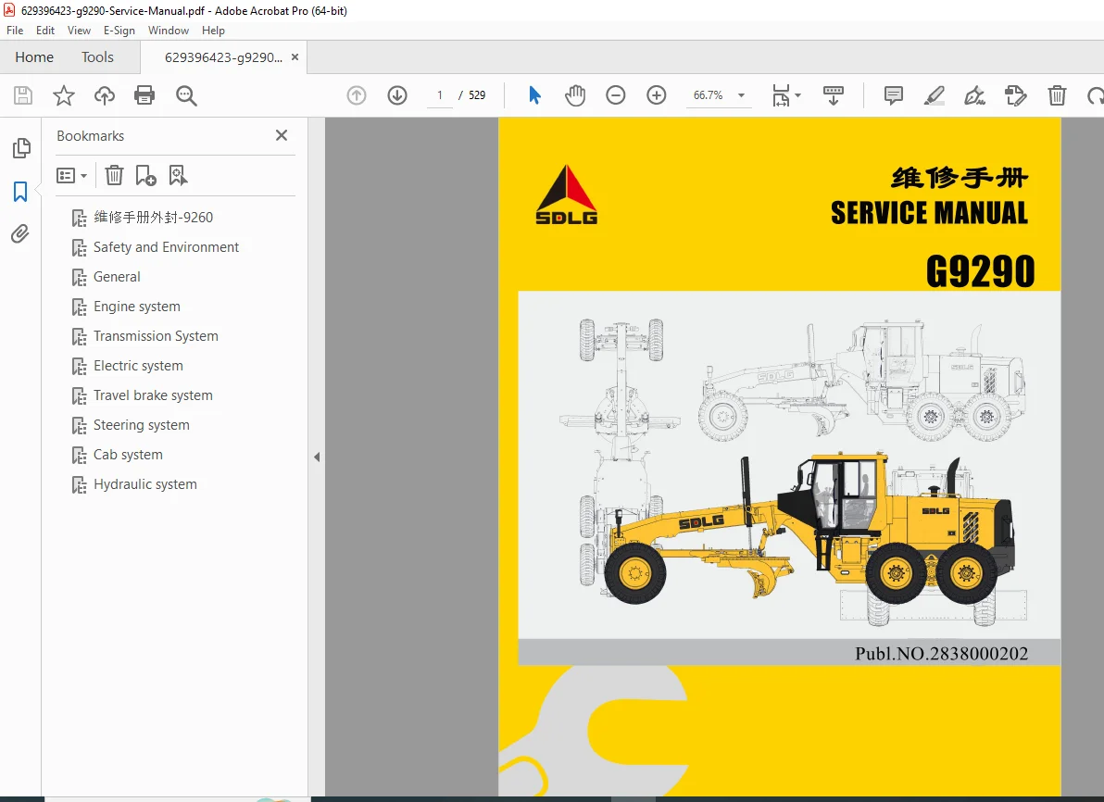Image resolution: width=1104 pixels, height=802 pixels.
Task: Open the E-Sign menu
Action: [119, 31]
